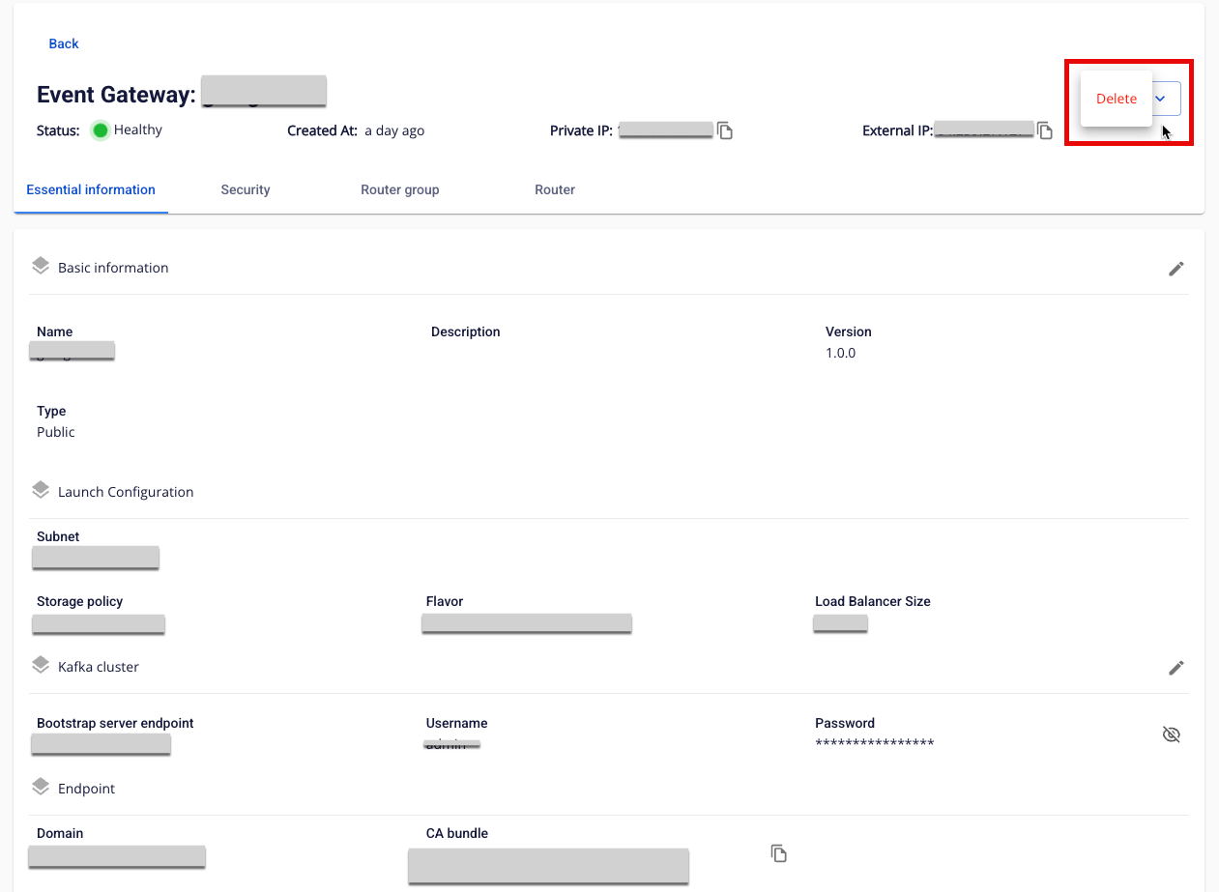Image resolution: width=1219 pixels, height=892 pixels.
Task: Edit Kafka cluster using pencil icon
Action: pos(1175,668)
